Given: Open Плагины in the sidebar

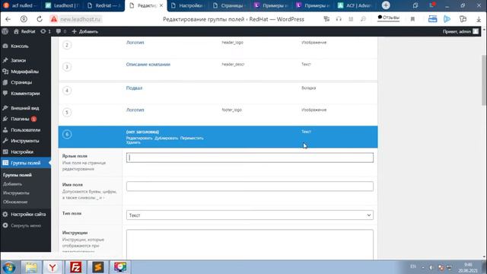Looking at the screenshot, I should tap(20, 119).
